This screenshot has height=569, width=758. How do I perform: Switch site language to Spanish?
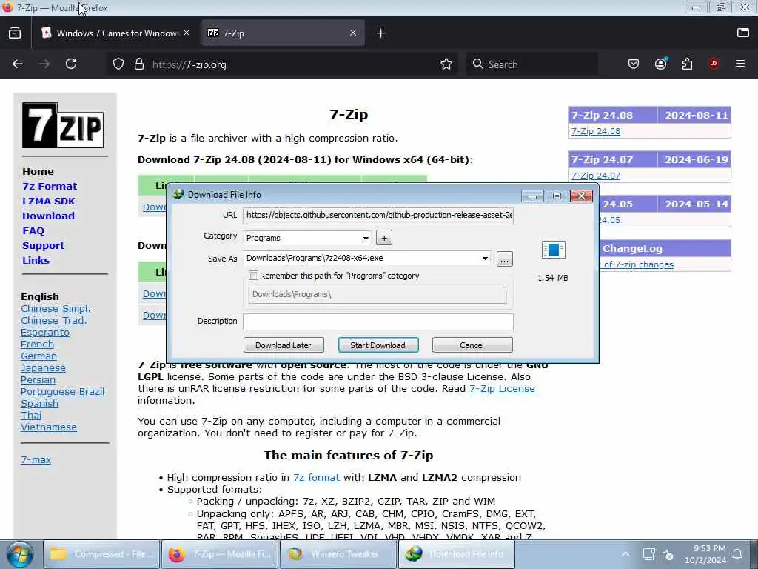tap(40, 404)
